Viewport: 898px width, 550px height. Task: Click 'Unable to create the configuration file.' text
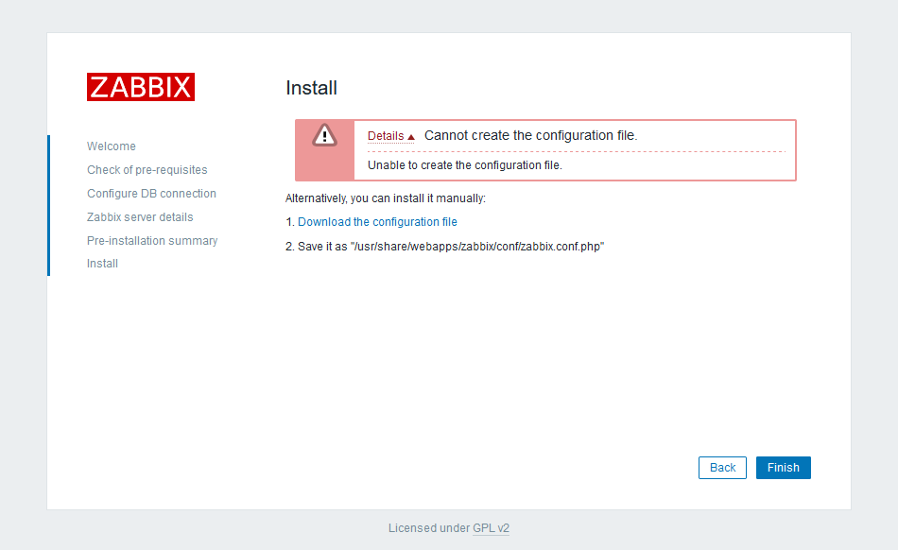(x=465, y=165)
